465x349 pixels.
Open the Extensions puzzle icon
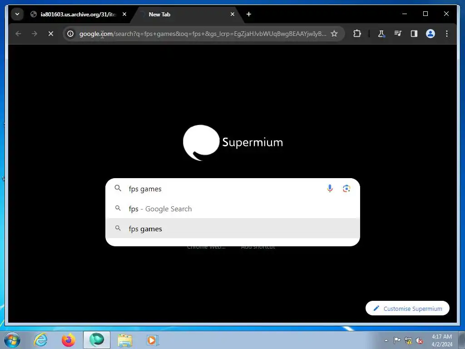tap(357, 34)
